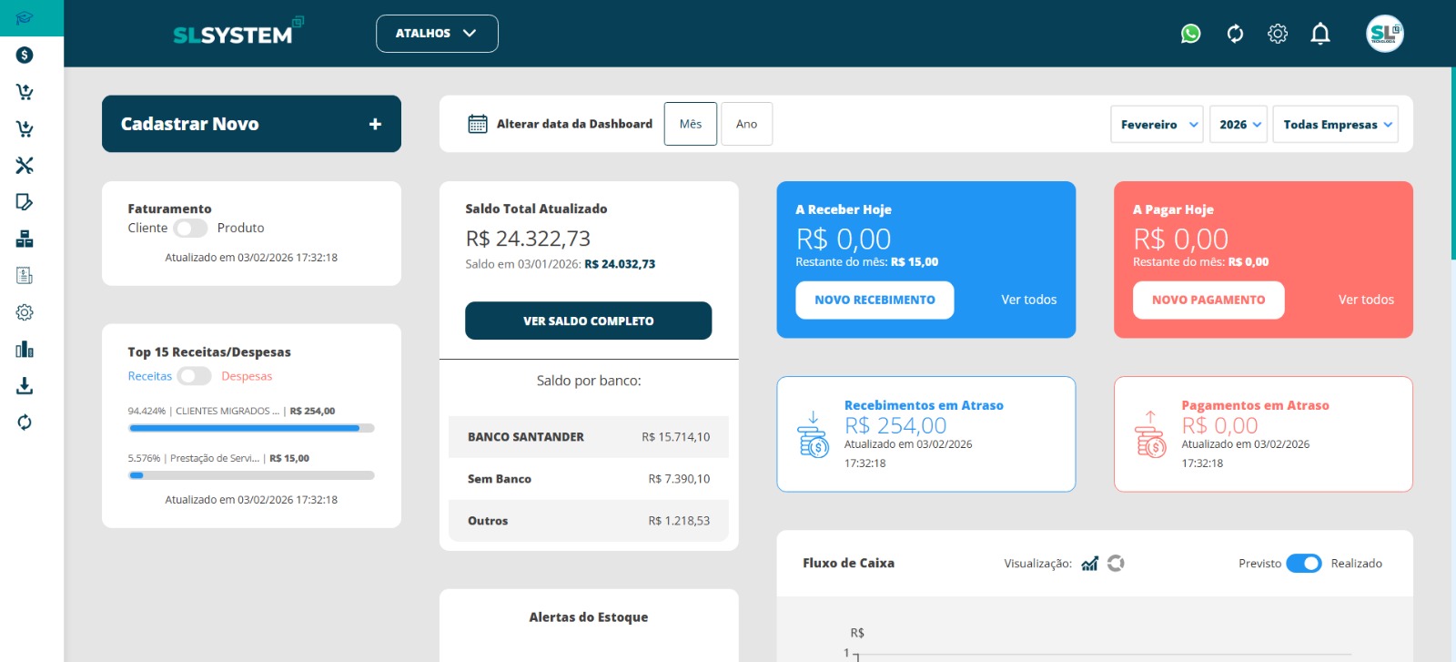The height and width of the screenshot is (662, 1456).
Task: Click the bar chart reports sidebar icon
Action: pyautogui.click(x=25, y=350)
